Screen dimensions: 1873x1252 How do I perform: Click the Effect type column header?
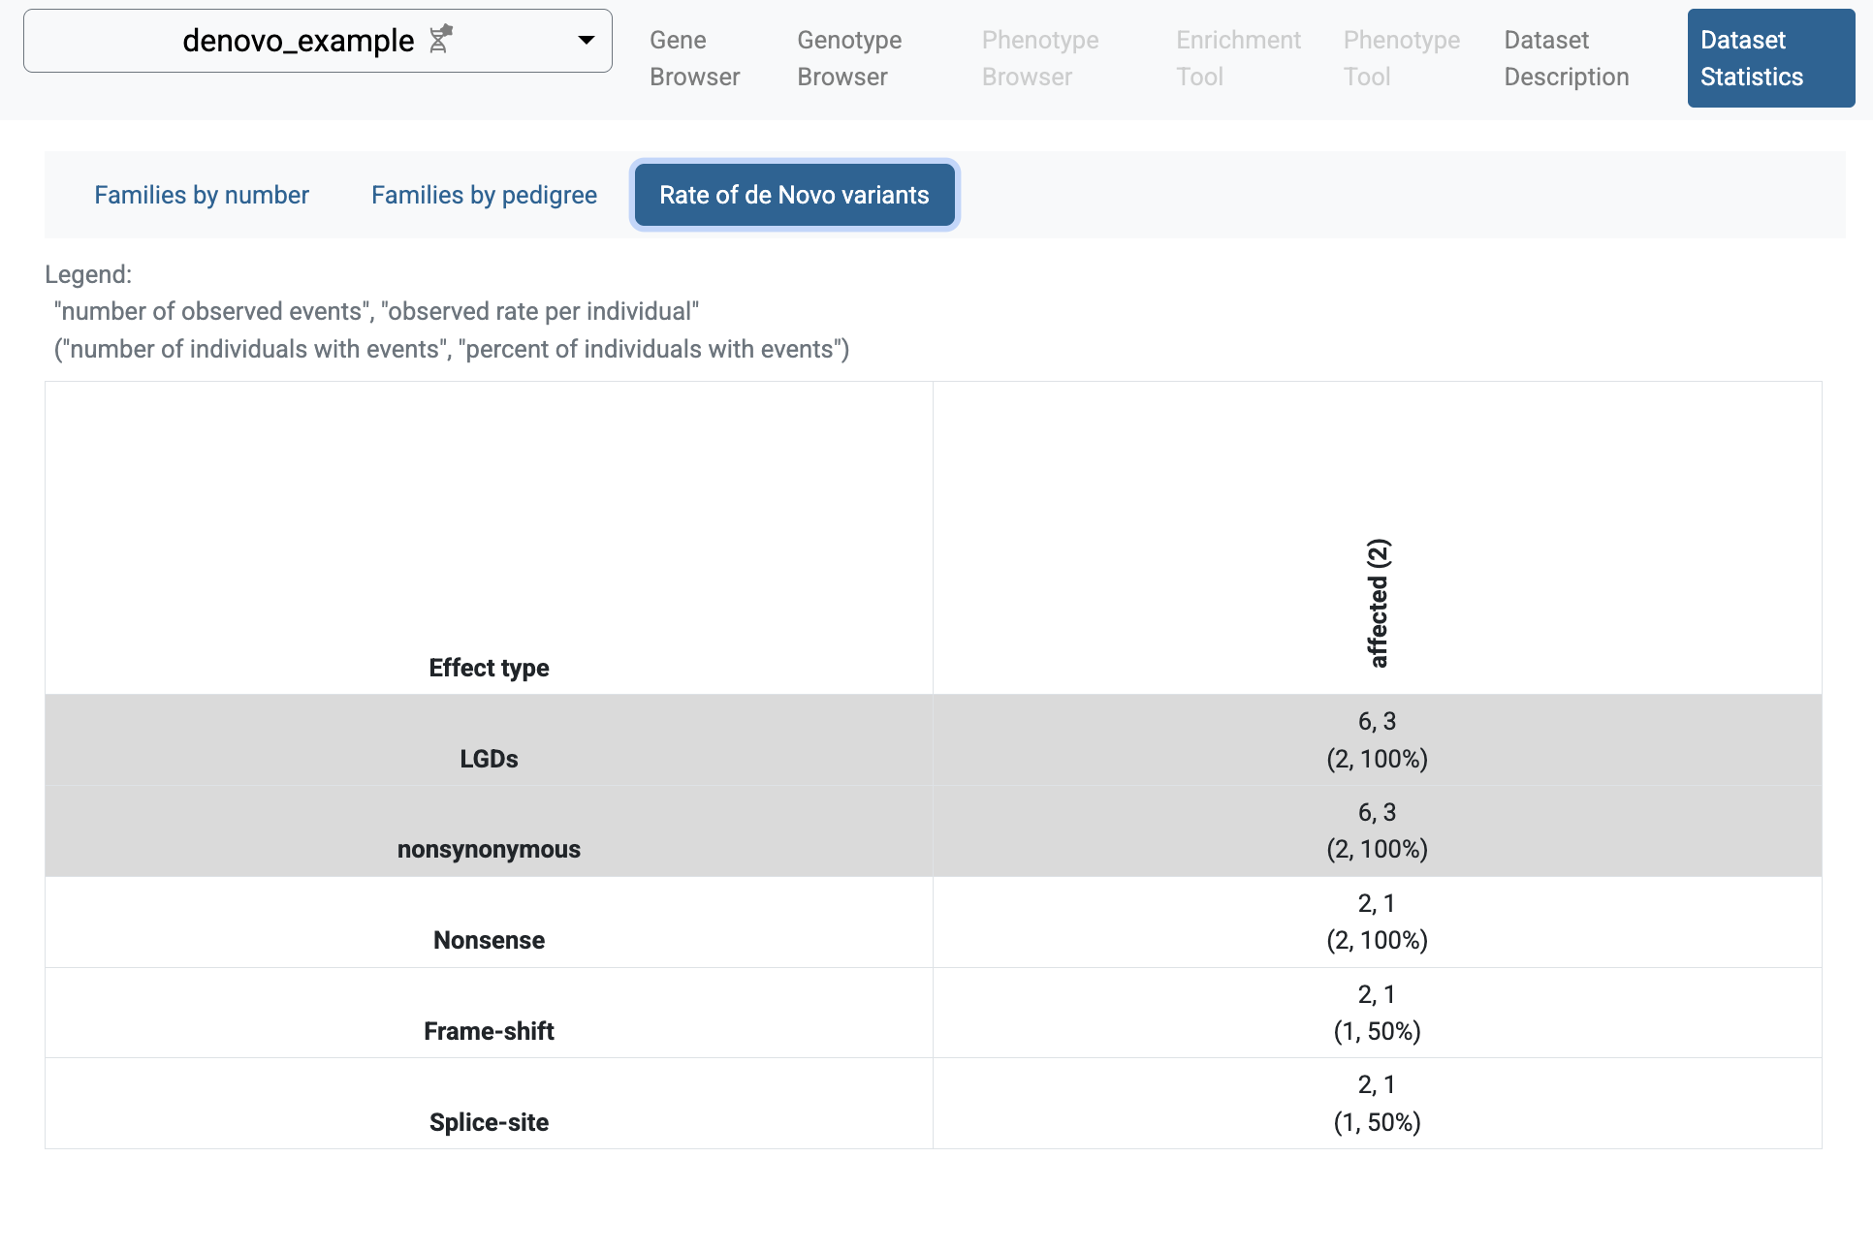coord(489,668)
